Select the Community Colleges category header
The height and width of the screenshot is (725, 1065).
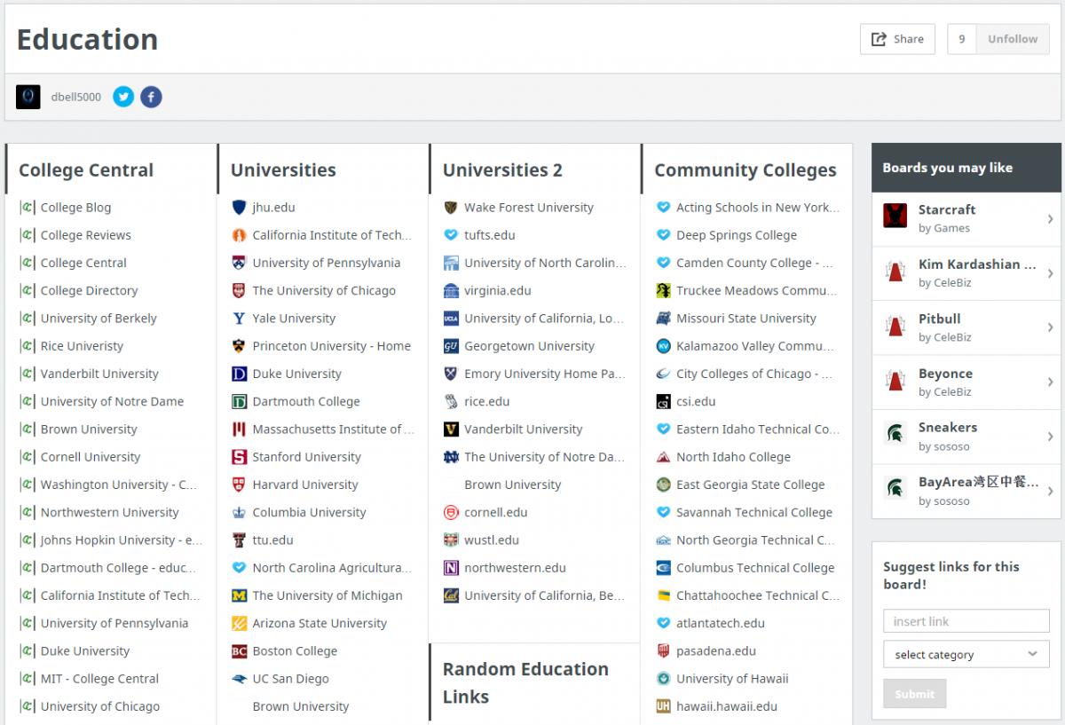click(x=745, y=170)
